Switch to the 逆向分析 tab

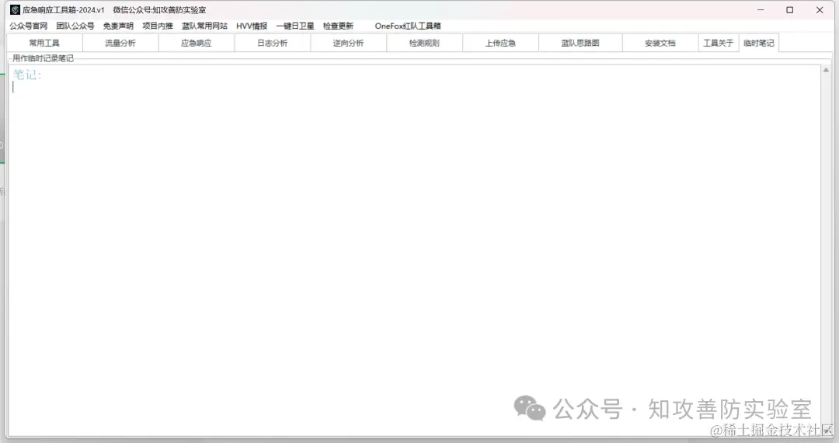coord(348,43)
